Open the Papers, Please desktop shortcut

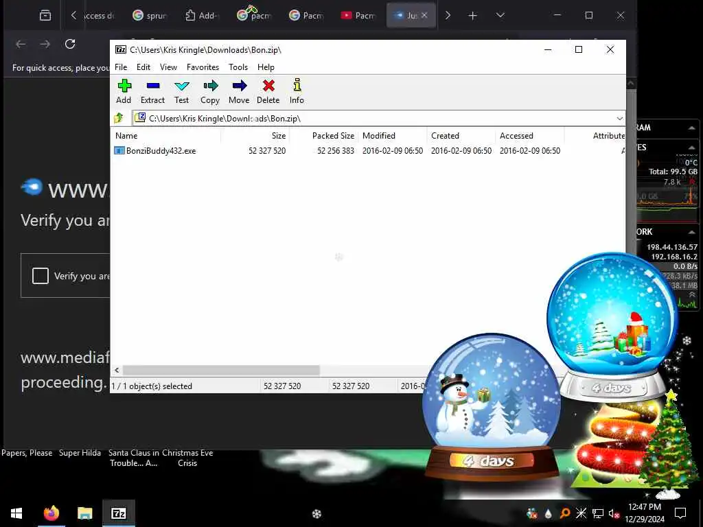pyautogui.click(x=27, y=453)
